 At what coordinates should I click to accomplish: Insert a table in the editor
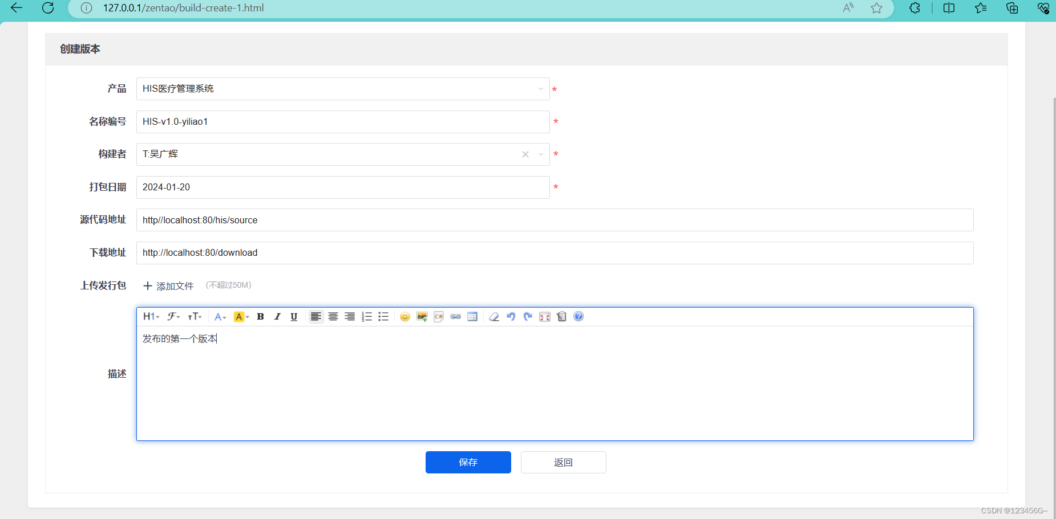point(472,317)
